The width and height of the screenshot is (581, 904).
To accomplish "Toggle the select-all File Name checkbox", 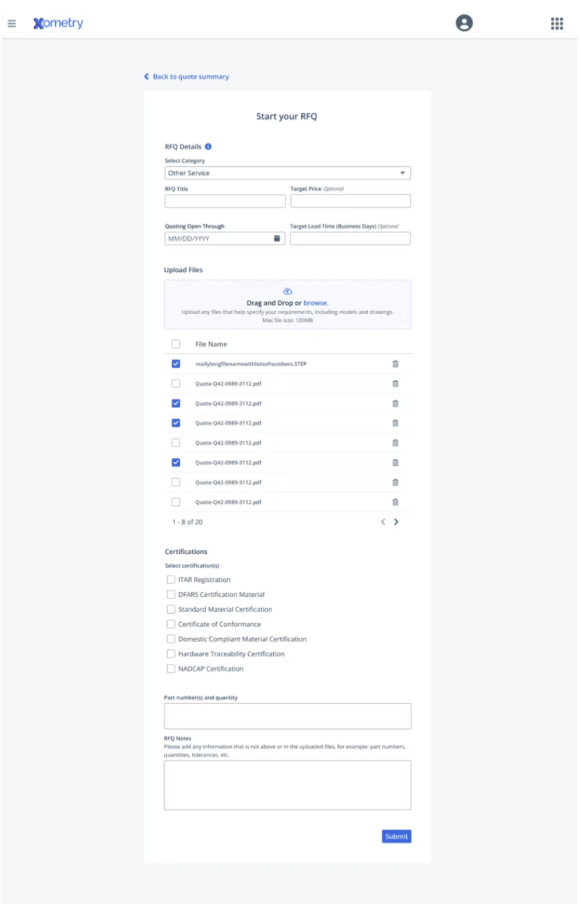I will [176, 344].
